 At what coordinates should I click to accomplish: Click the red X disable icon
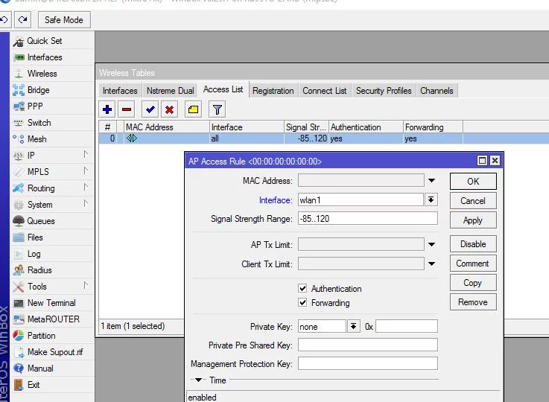coord(170,109)
